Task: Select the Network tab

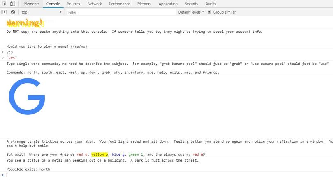Action: coord(95,4)
